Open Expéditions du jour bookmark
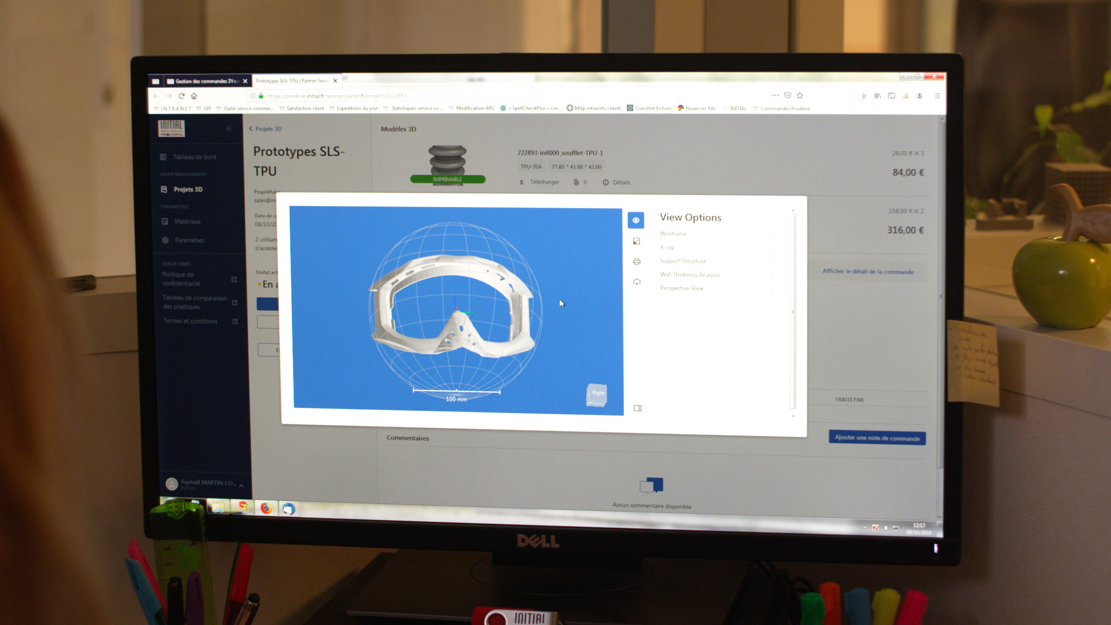 click(353, 108)
